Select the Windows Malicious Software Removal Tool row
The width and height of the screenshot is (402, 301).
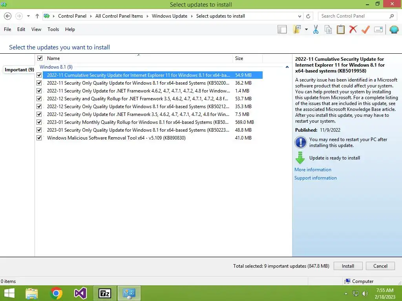[x=153, y=138]
